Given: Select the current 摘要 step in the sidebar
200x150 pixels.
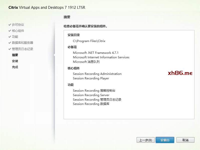Looking at the screenshot, I should point(15,55).
